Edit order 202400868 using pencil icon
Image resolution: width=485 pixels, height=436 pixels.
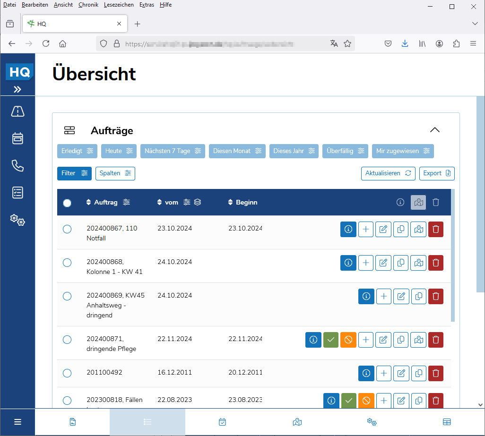[x=383, y=263]
